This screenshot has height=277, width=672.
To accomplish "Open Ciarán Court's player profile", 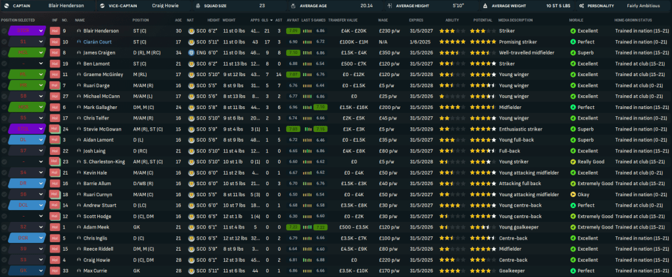I will (99, 42).
